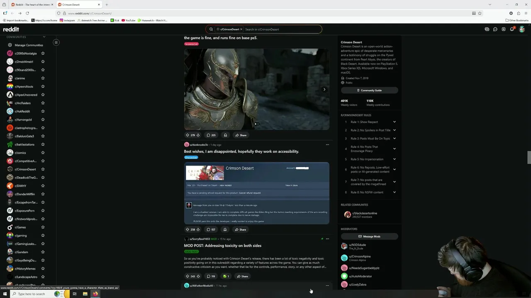The height and width of the screenshot is (298, 531).
Task: Open Windows Start menu
Action: [5, 294]
